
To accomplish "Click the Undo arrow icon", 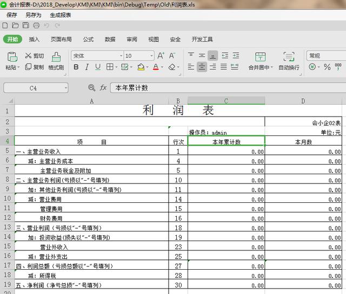I will point(46,25).
